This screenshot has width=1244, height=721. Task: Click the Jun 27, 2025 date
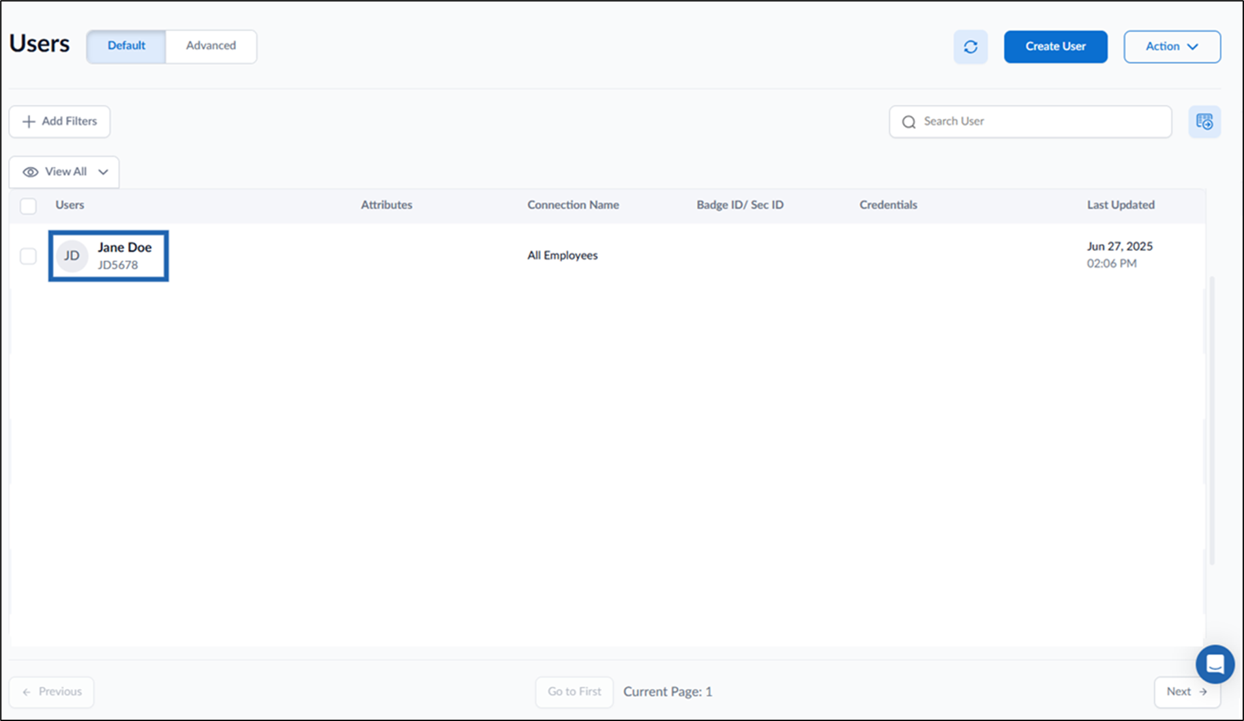pos(1119,246)
